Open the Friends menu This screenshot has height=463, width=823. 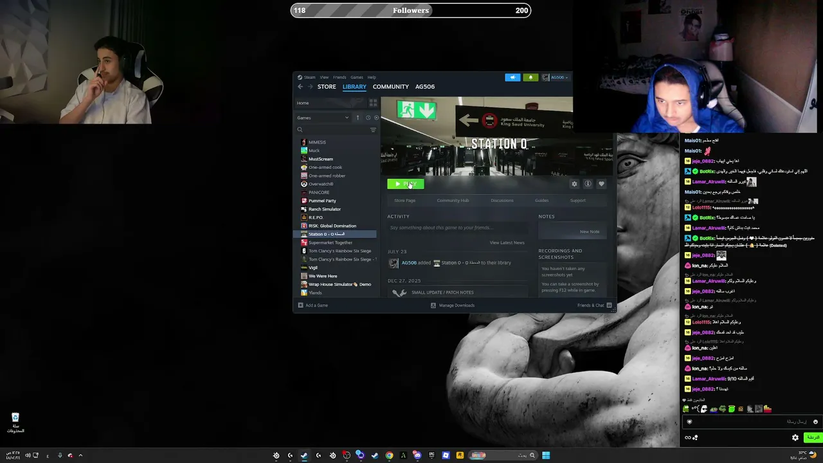[339, 77]
